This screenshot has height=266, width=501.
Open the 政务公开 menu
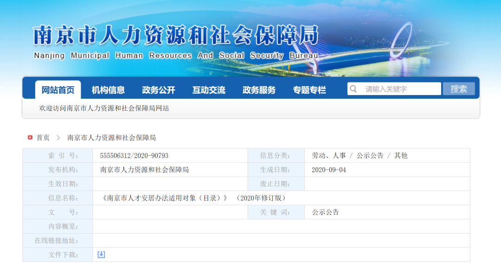[x=159, y=90]
